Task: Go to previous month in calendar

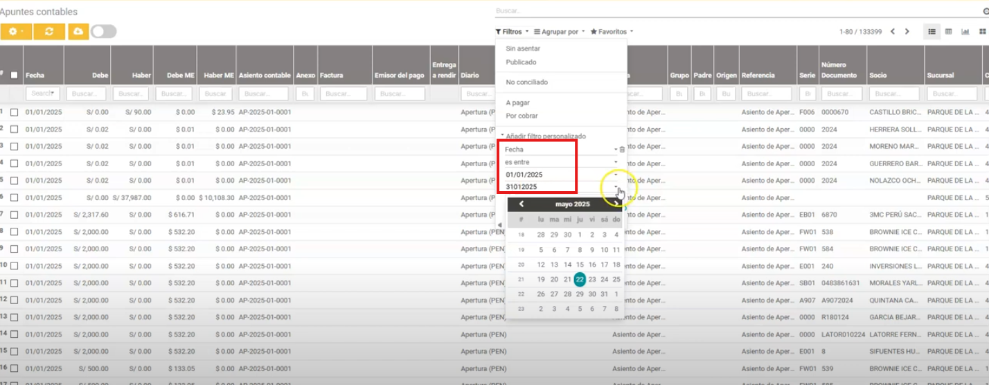Action: click(x=522, y=204)
